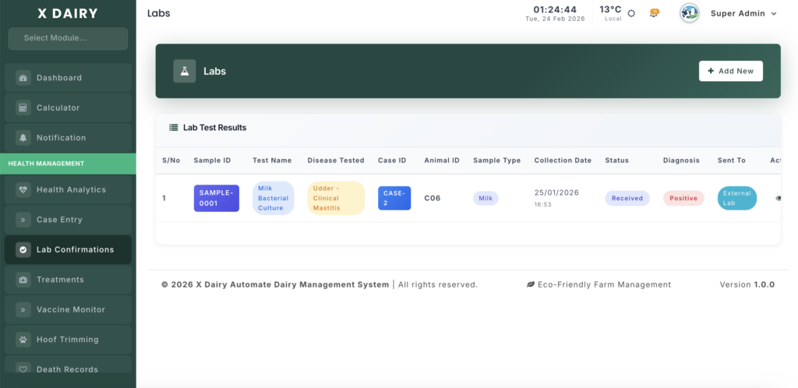This screenshot has width=798, height=388.
Task: Open Death Records menu item
Action: coord(67,369)
